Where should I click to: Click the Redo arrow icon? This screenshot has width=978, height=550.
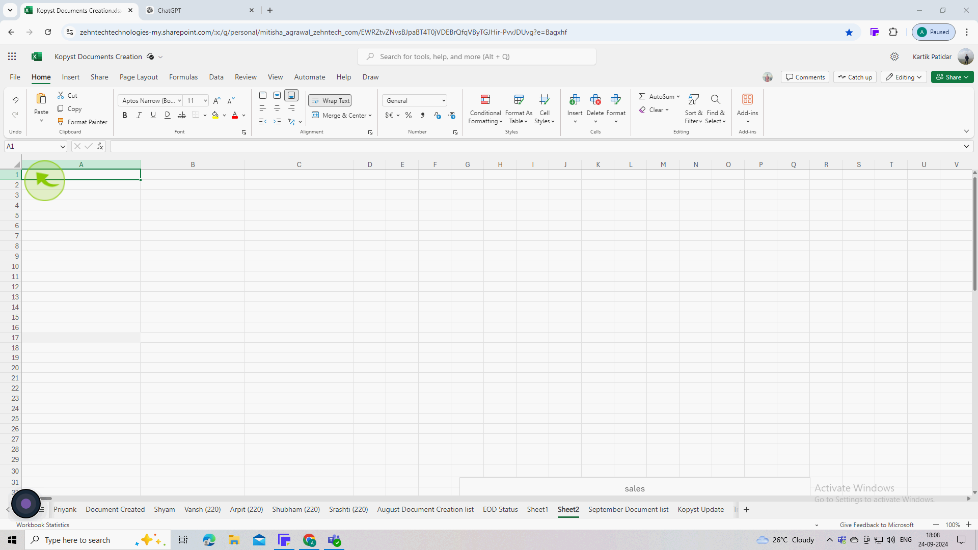[x=15, y=115]
